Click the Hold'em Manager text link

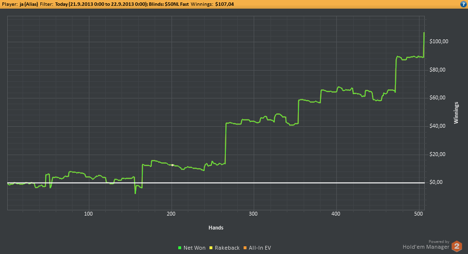[x=426, y=247]
